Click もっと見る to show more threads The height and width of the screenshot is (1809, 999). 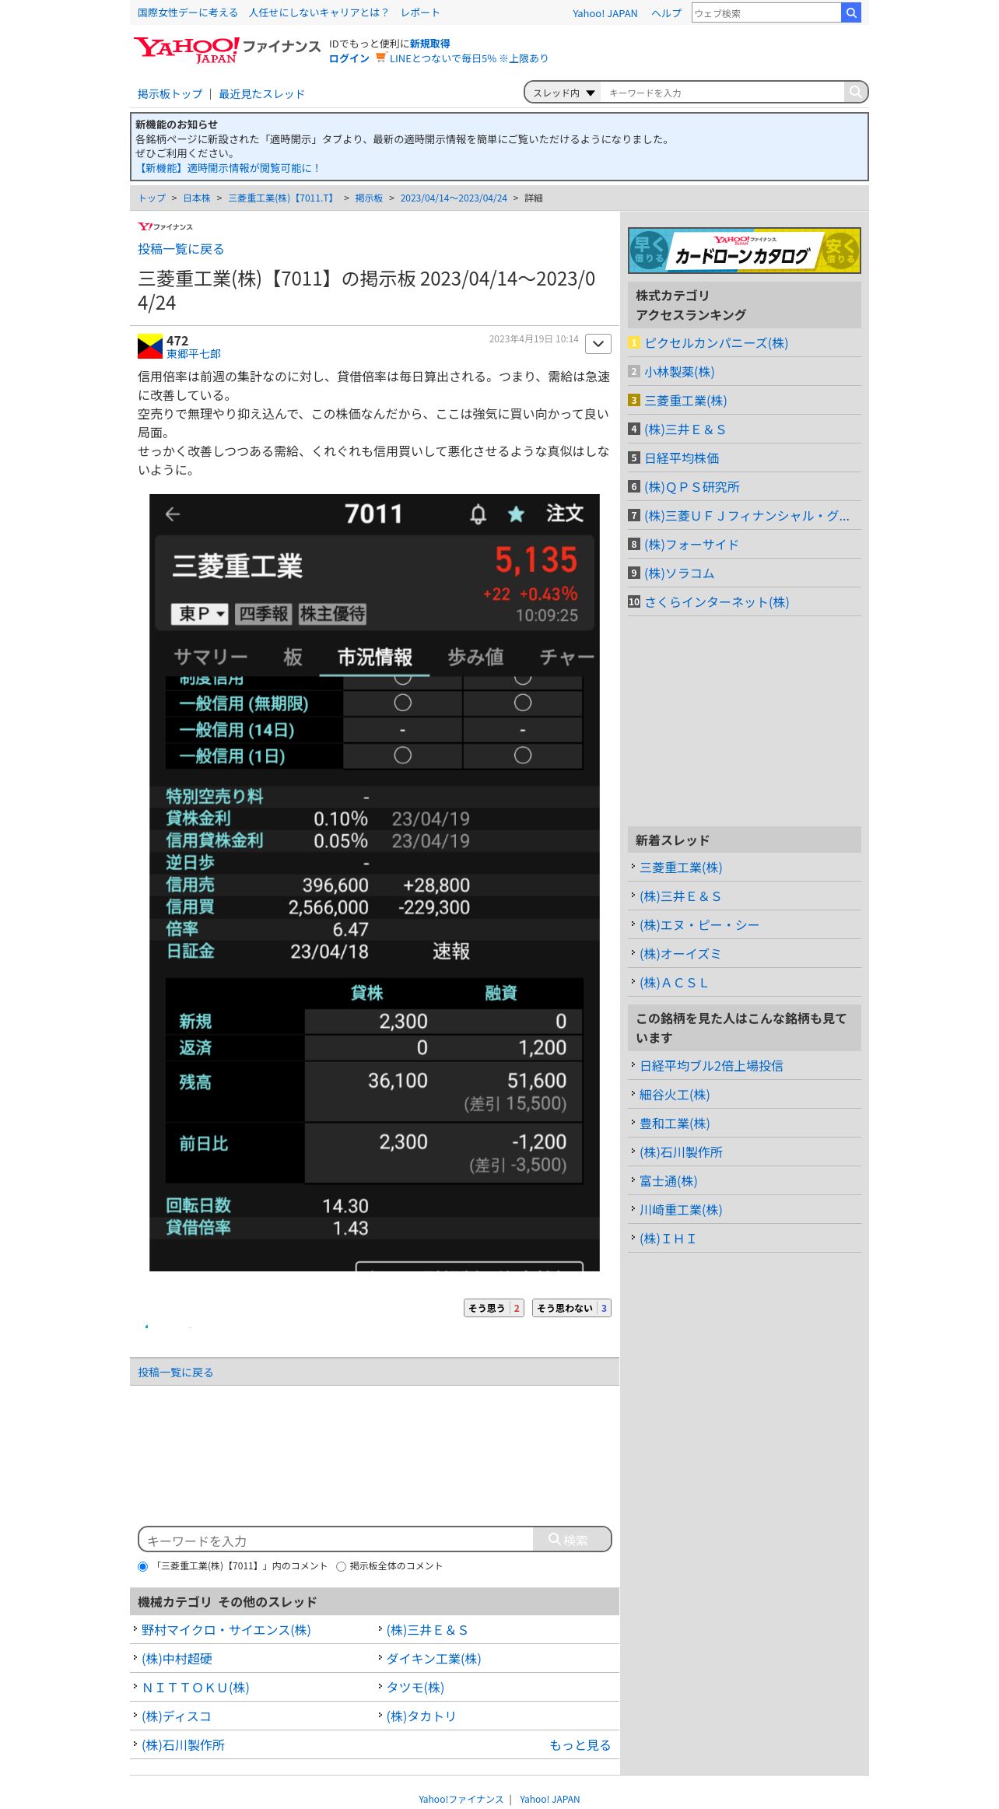pyautogui.click(x=580, y=1745)
